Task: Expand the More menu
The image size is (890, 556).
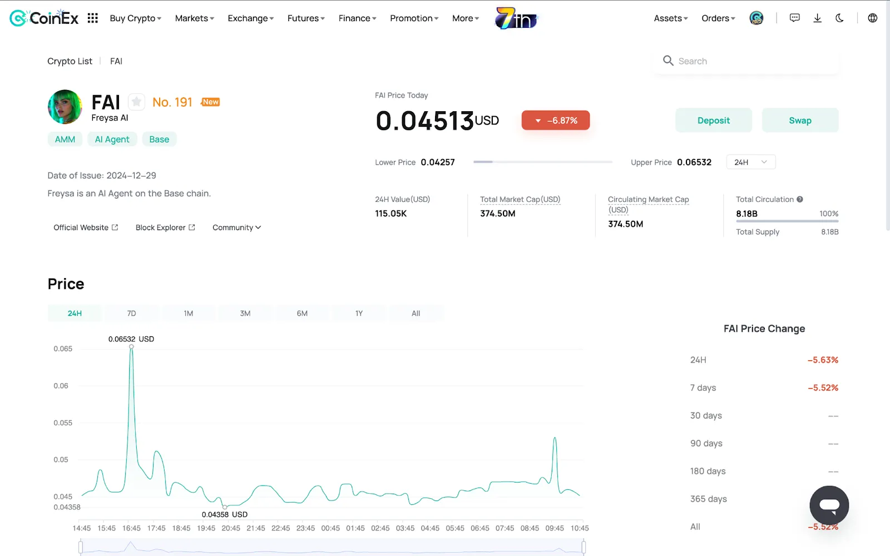Action: 465,18
